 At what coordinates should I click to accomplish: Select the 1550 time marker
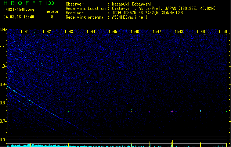pyautogui.click(x=223, y=32)
